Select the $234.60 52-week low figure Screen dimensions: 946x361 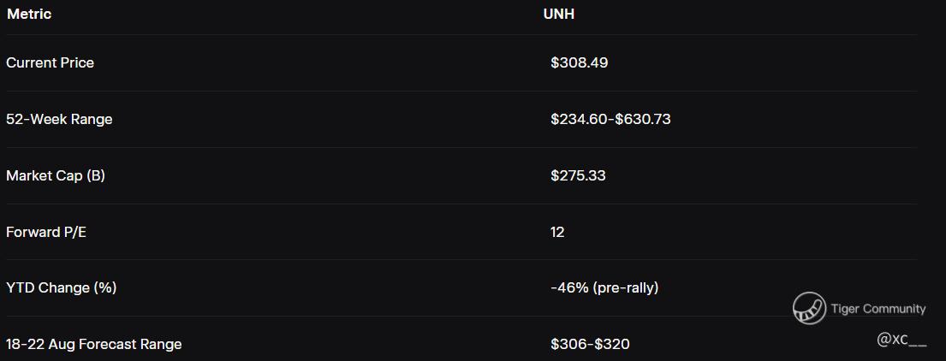[579, 119]
